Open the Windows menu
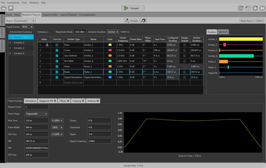Viewport: 266px width, 168px height. 34,3
